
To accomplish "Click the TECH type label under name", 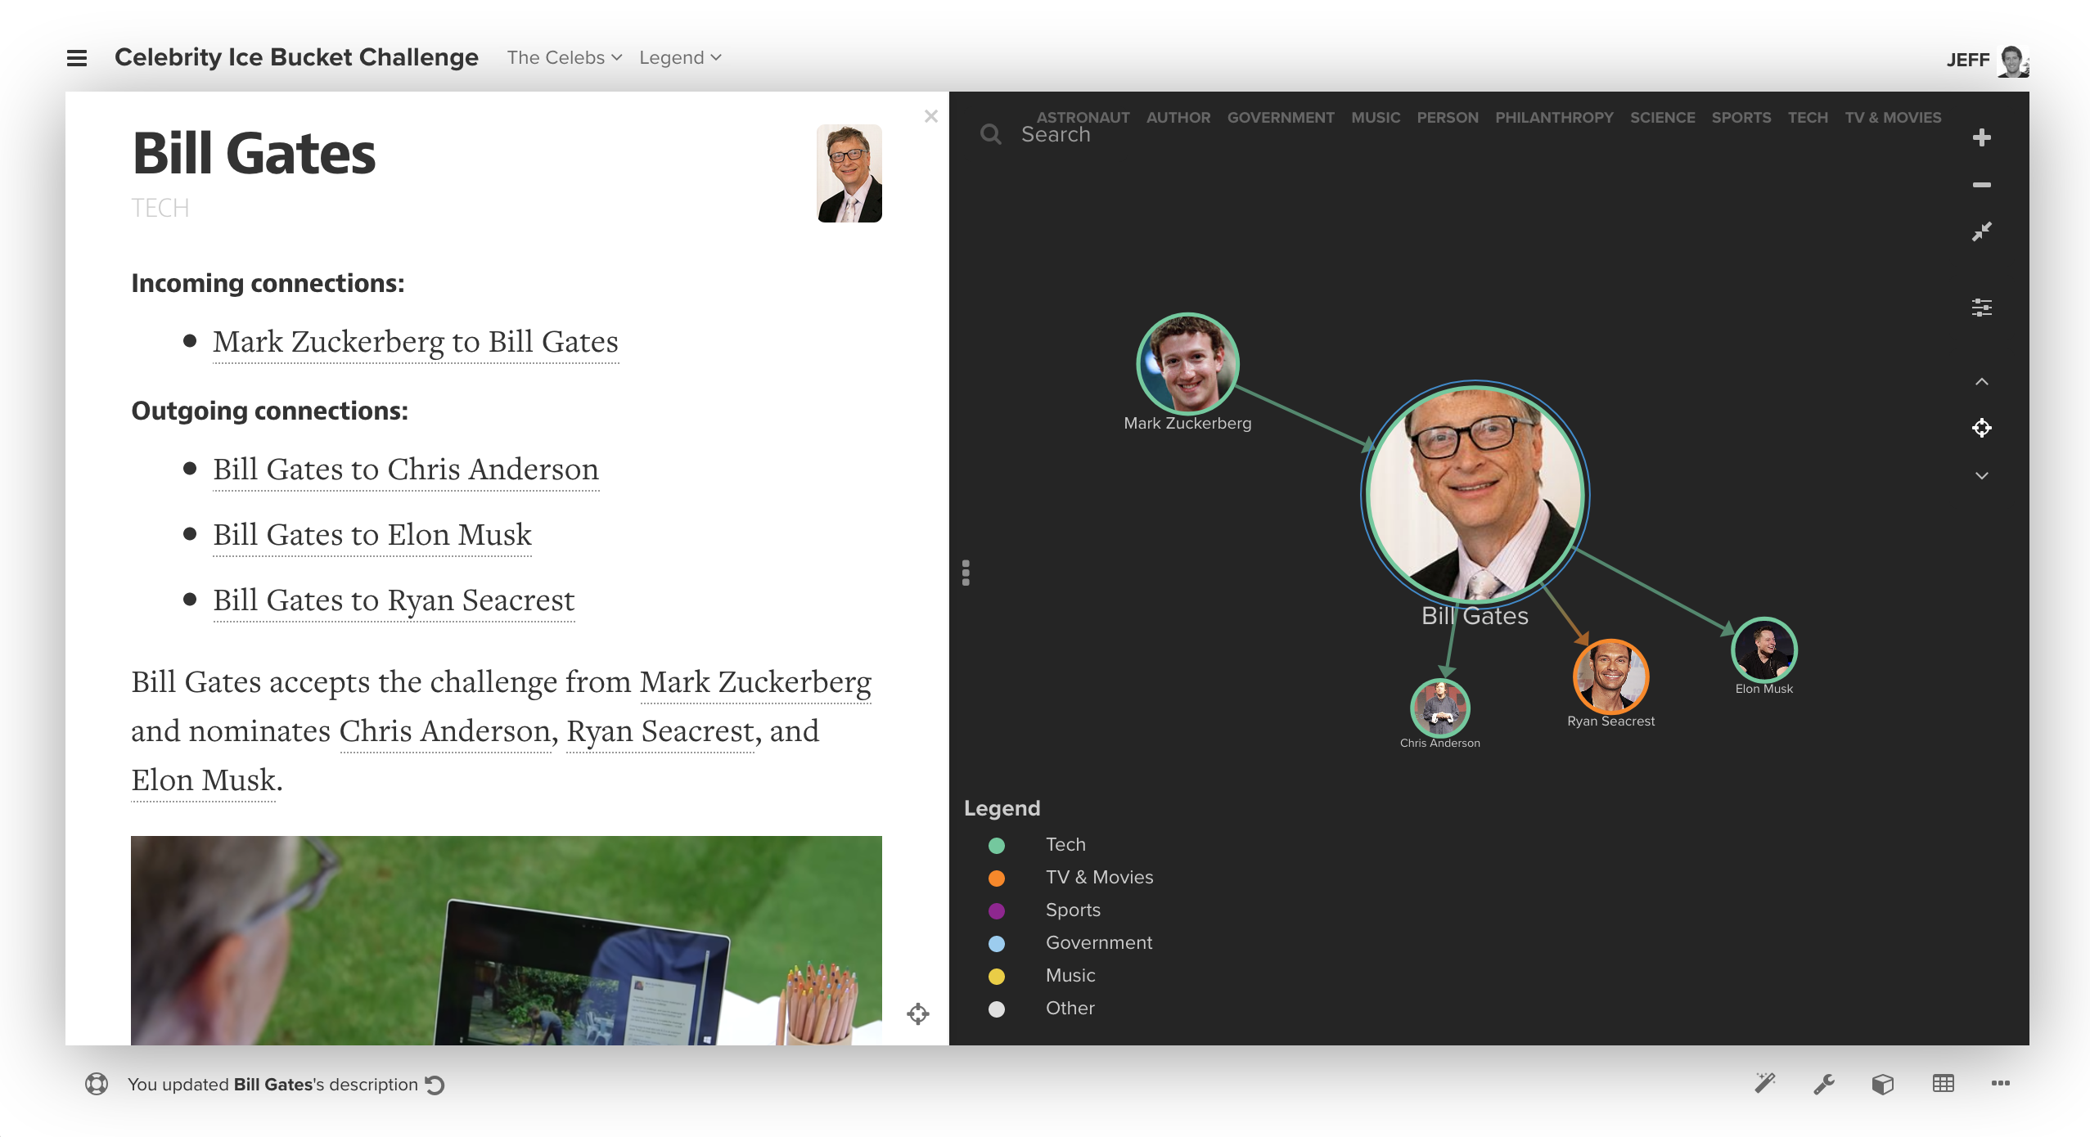I will pos(160,208).
